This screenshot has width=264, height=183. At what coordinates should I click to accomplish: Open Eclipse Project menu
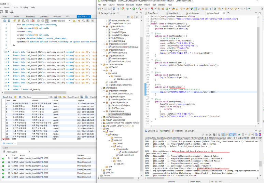[147, 5]
